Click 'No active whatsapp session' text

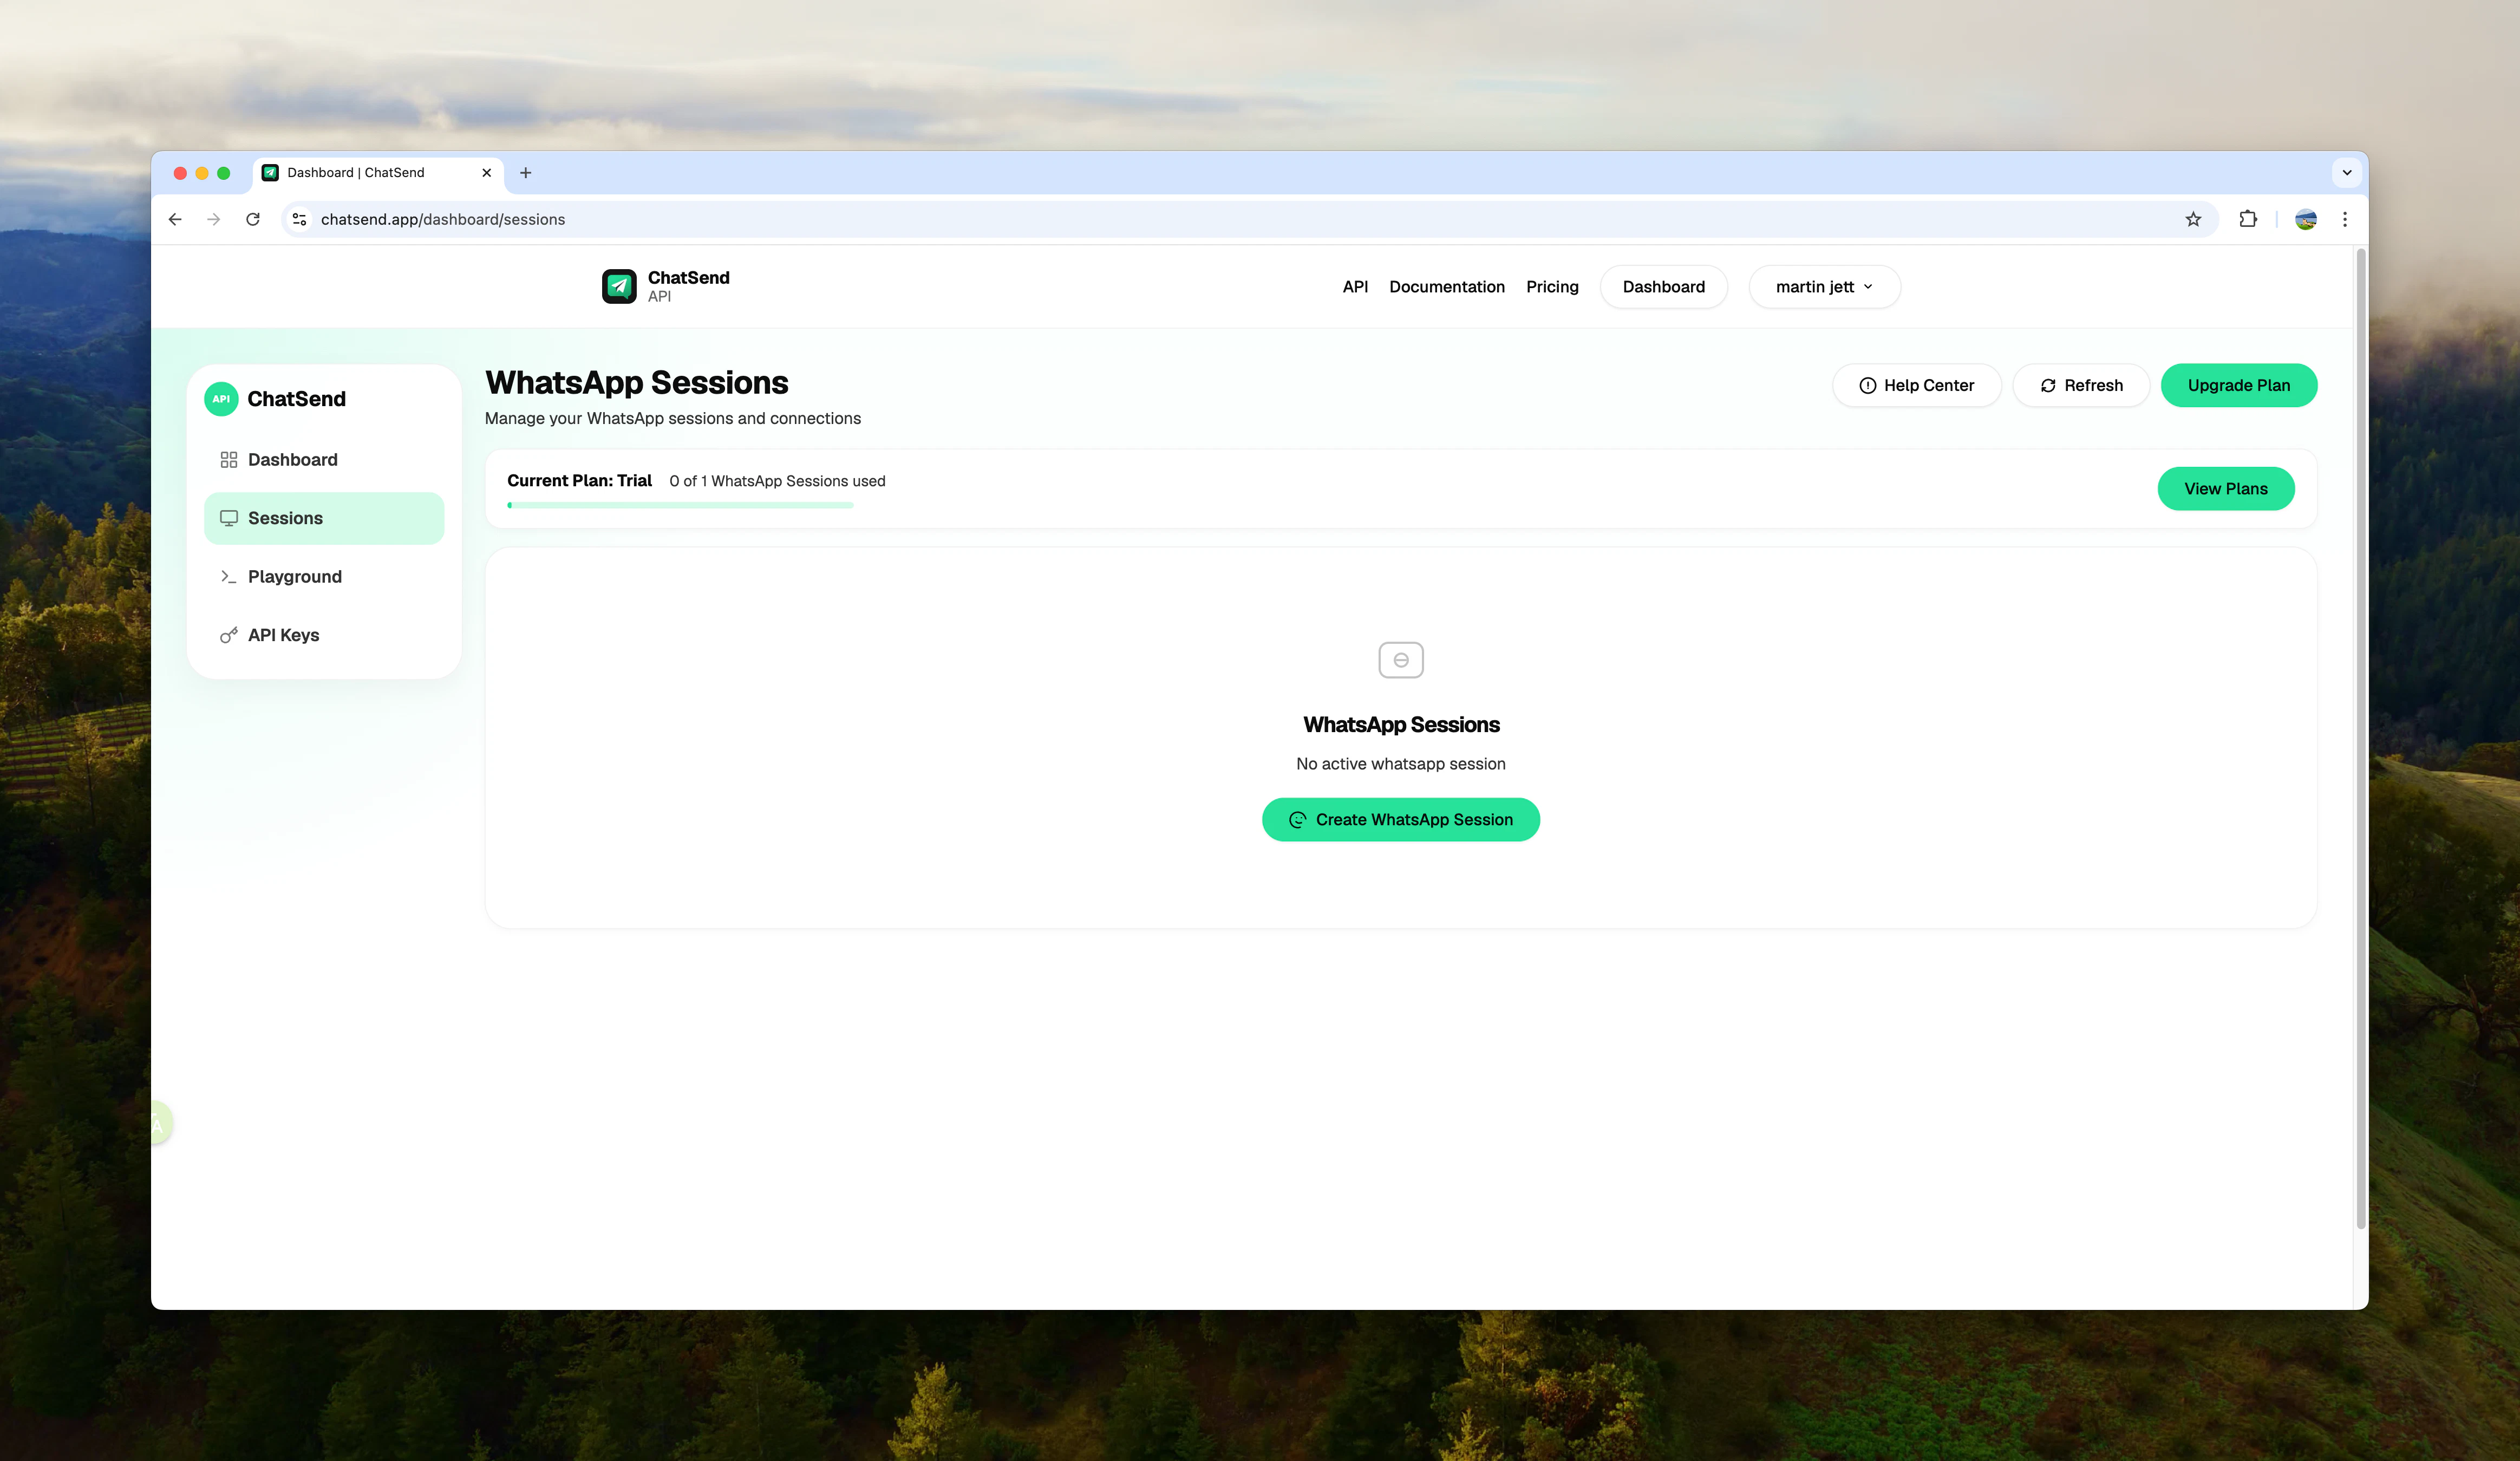tap(1400, 763)
